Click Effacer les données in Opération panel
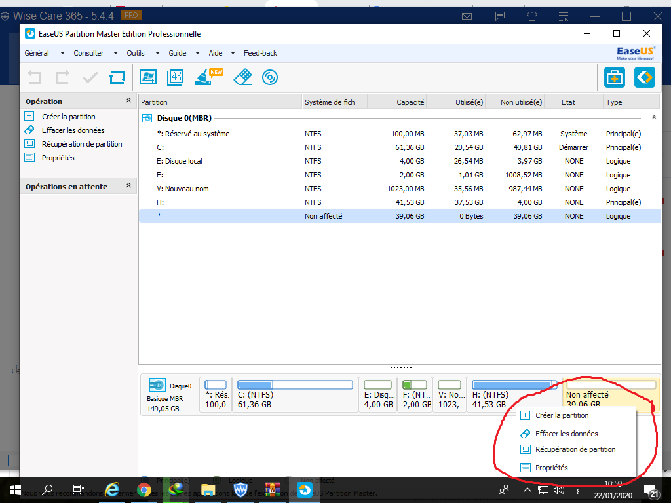The height and width of the screenshot is (503, 671). pos(73,130)
